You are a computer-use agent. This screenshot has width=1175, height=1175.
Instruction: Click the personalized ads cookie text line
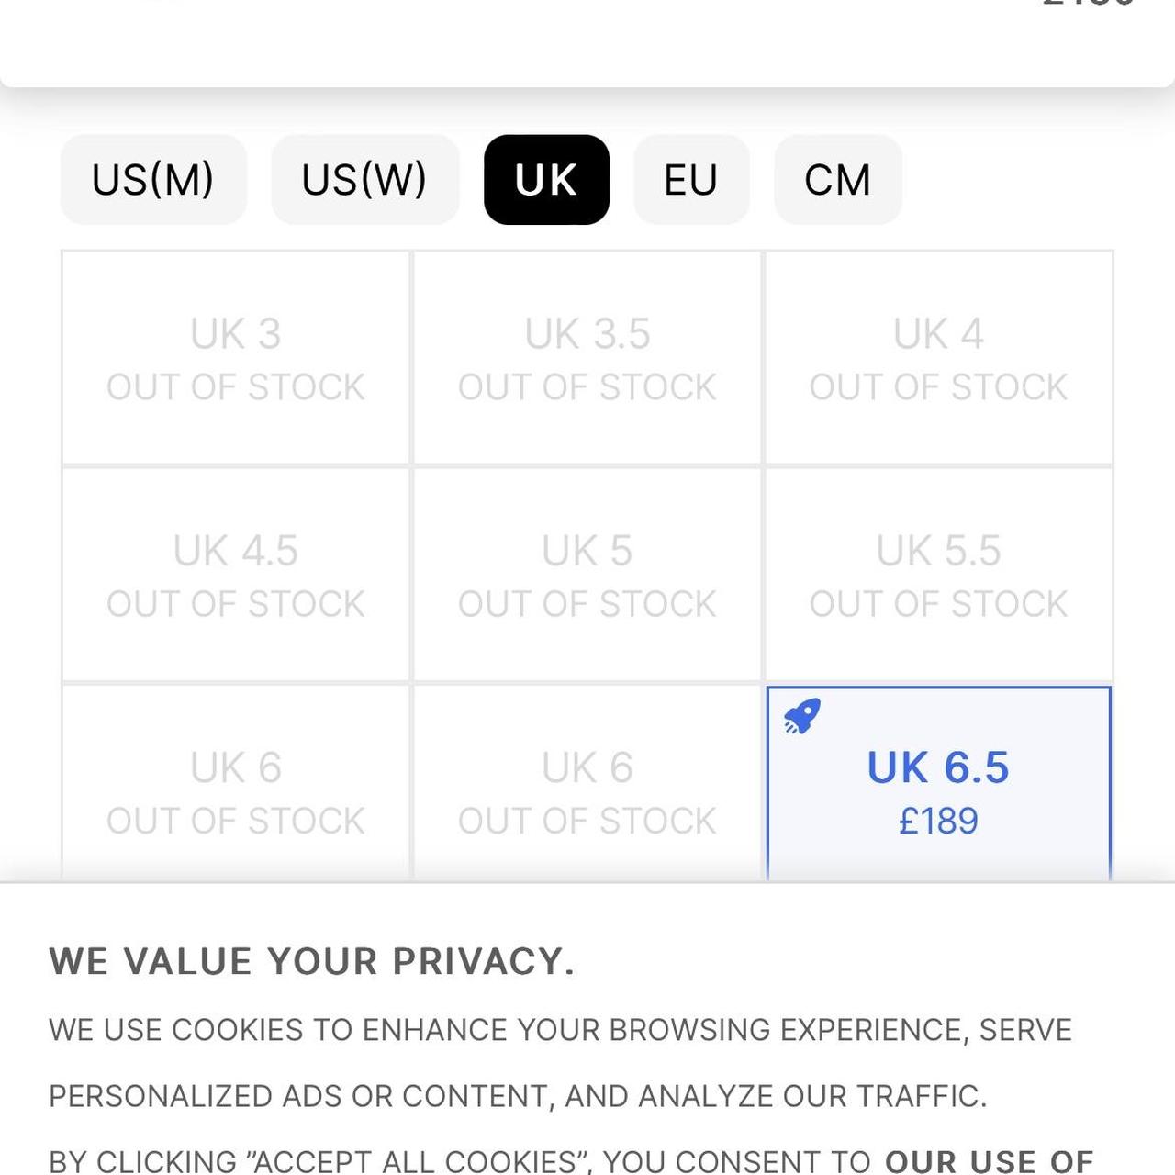tap(518, 1096)
